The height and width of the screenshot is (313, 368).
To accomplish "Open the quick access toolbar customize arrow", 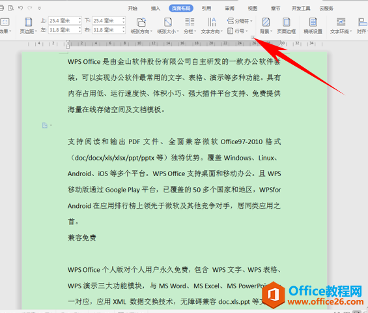I will pyautogui.click(x=40, y=8).
